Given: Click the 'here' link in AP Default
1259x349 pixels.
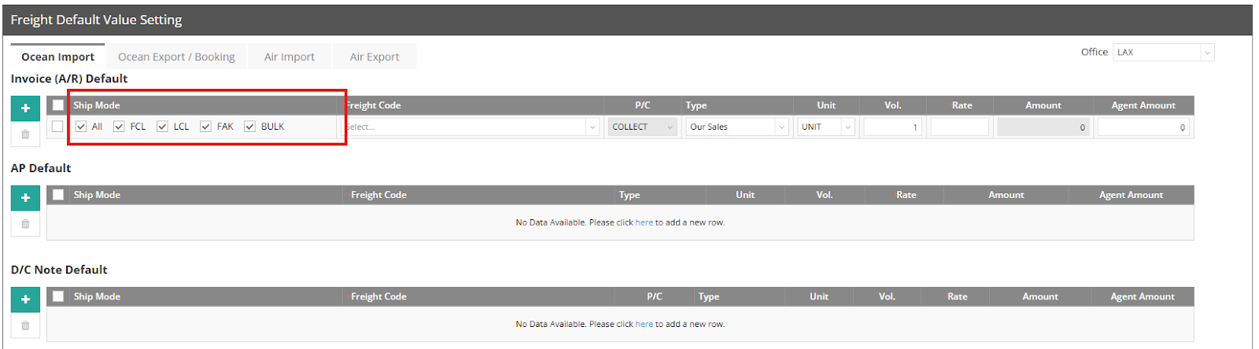Looking at the screenshot, I should tap(644, 222).
